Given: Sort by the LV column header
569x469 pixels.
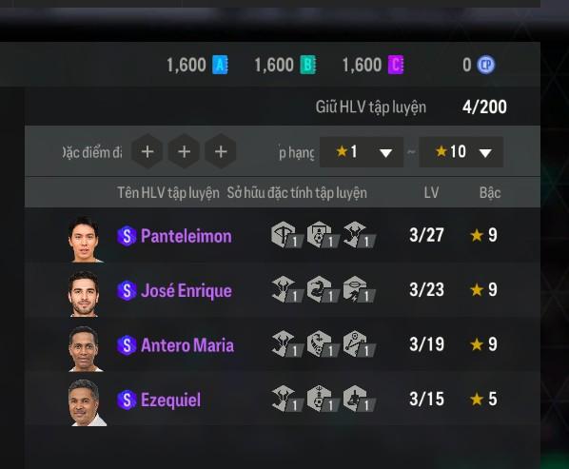Looking at the screenshot, I should (431, 192).
